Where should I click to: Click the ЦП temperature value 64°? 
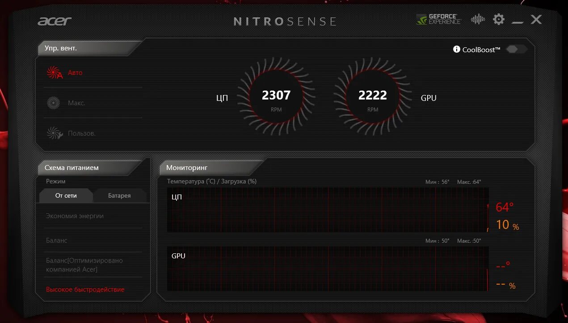pyautogui.click(x=505, y=207)
